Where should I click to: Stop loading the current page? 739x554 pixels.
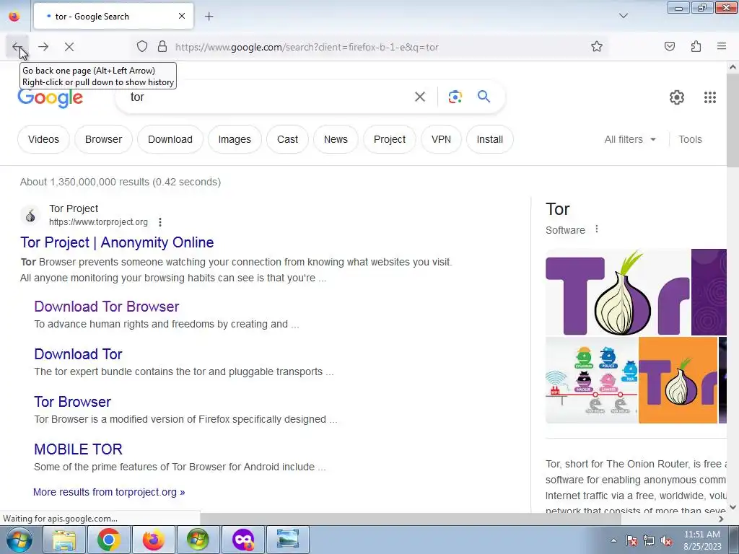pos(69,47)
